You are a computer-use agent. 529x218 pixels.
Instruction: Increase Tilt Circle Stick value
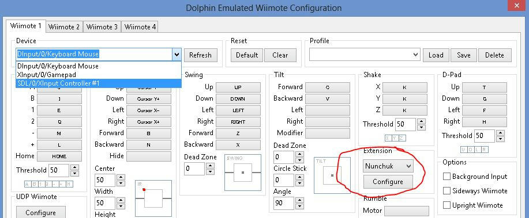coord(299,177)
